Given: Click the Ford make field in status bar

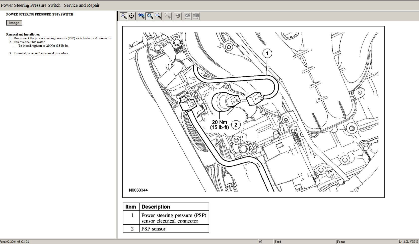Looking at the screenshot, I should tap(278, 242).
